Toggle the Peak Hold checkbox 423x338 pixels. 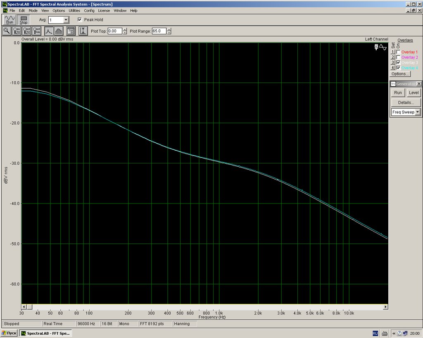coord(80,19)
